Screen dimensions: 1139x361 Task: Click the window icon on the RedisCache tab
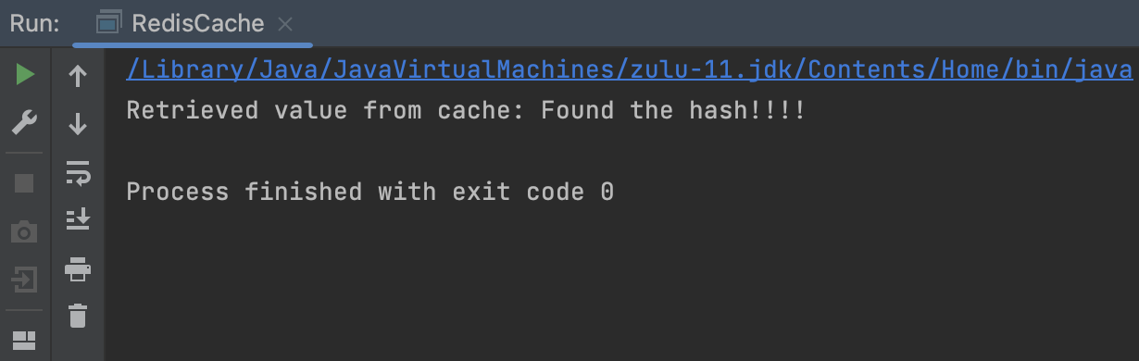point(109,24)
